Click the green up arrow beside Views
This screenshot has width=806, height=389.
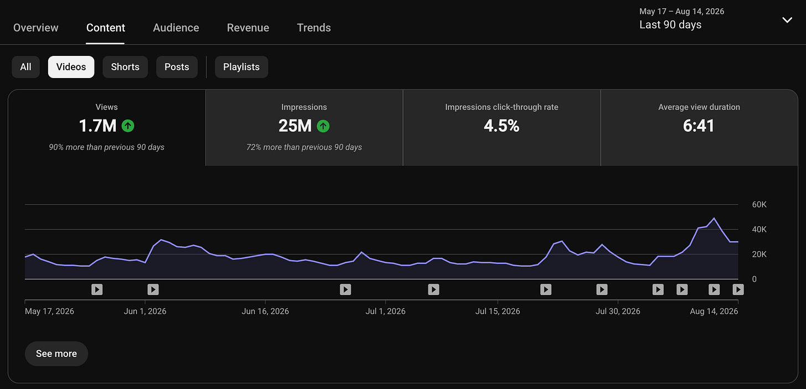tap(128, 126)
